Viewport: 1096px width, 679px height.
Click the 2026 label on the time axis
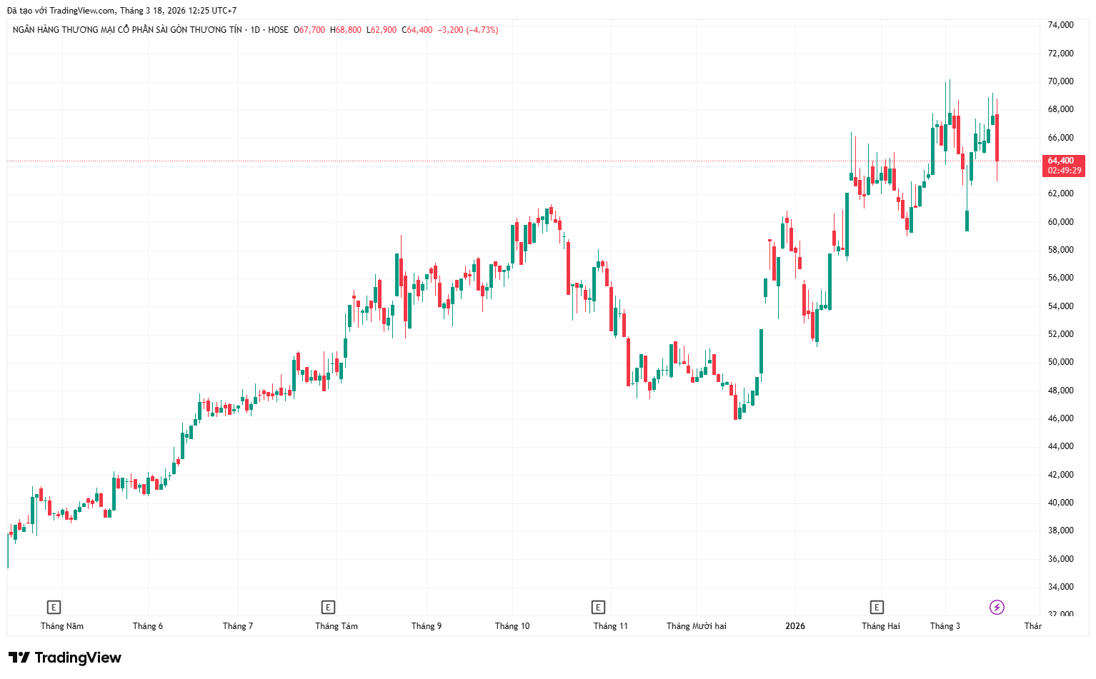[x=794, y=626]
